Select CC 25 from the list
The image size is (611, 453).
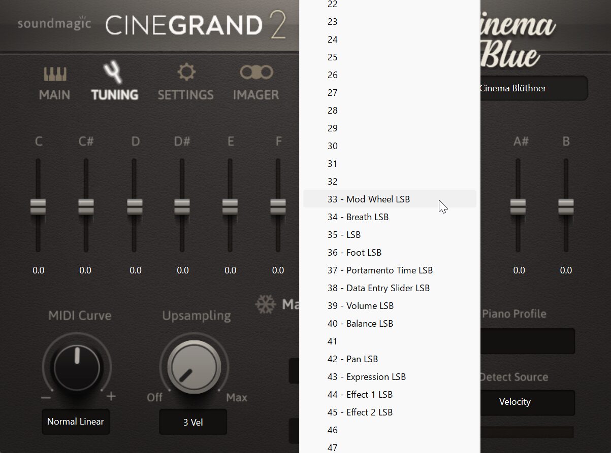tap(390, 57)
